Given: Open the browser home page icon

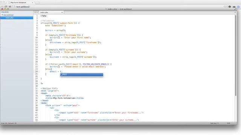Looking at the screenshot, I should point(10,7).
